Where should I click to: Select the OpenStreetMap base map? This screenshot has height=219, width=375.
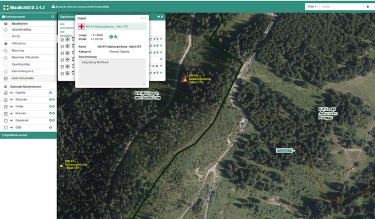[x=5, y=30]
